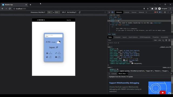
Task: Click the transparent tap-highlight color swatch
Action: (x=132, y=63)
